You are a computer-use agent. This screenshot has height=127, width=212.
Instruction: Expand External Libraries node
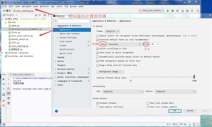point(2,53)
